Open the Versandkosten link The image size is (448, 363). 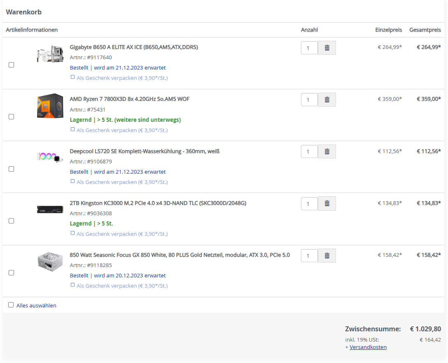pos(368,347)
